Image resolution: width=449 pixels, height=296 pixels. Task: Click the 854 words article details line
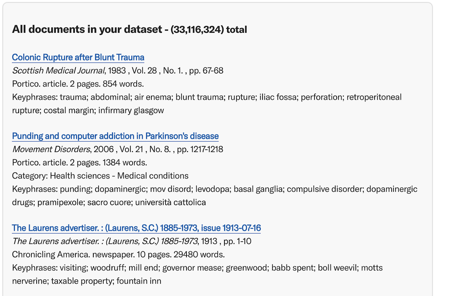(78, 84)
